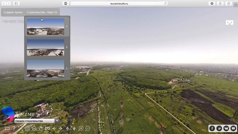The image size is (238, 134).
Task: Open a new tab with the plus button
Action: pos(236,5)
